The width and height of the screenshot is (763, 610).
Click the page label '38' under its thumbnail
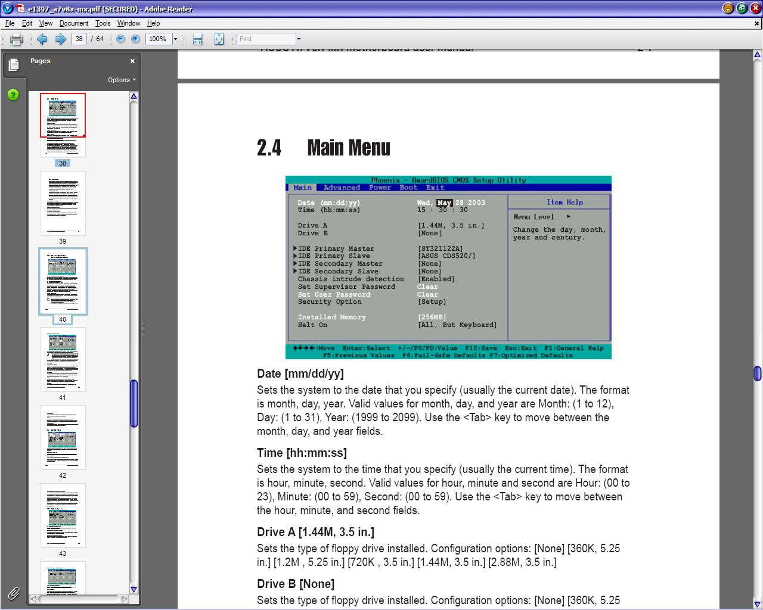point(63,163)
